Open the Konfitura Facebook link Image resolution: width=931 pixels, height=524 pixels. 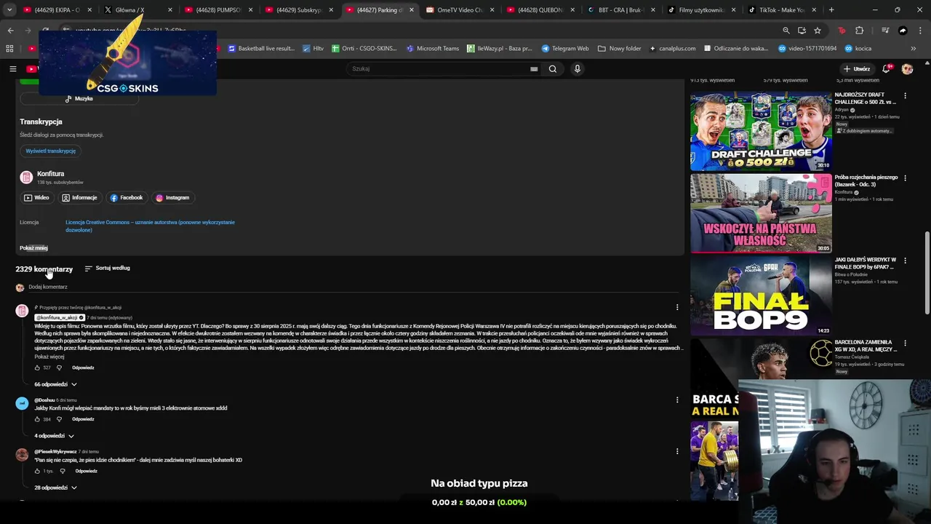[x=127, y=197]
